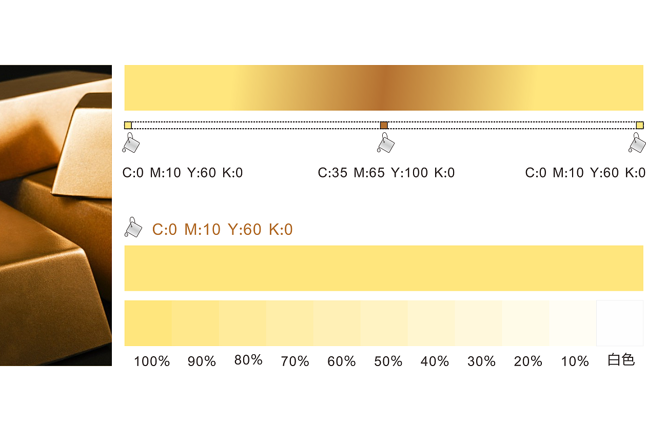The height and width of the screenshot is (426, 646).
Task: Click the gold bars photo
Action: [55, 215]
